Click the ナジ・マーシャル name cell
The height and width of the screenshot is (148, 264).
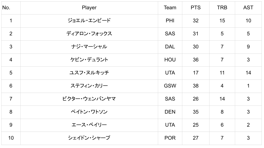(x=89, y=47)
